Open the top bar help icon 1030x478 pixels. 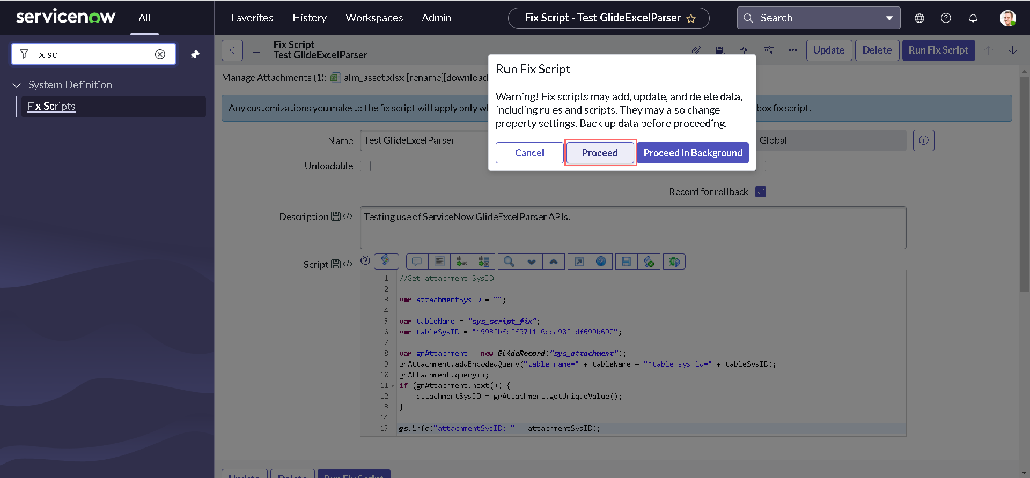(x=946, y=18)
